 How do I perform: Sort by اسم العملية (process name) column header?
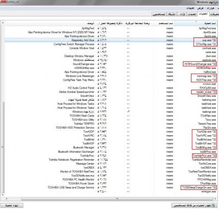click(x=195, y=24)
